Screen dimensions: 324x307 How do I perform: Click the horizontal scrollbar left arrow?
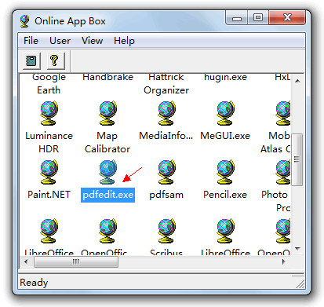pos(26,261)
